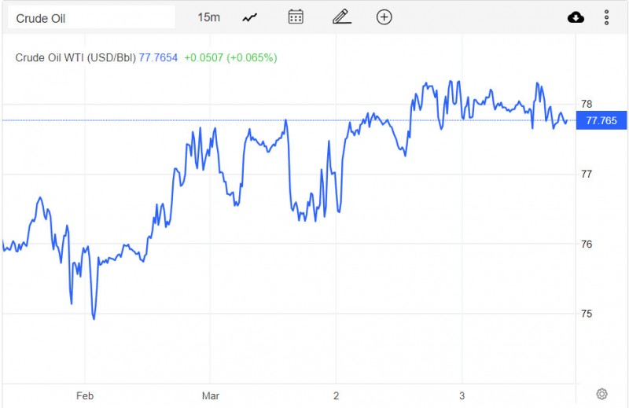Click the 78 price axis label
The height and width of the screenshot is (408, 629).
click(x=586, y=104)
